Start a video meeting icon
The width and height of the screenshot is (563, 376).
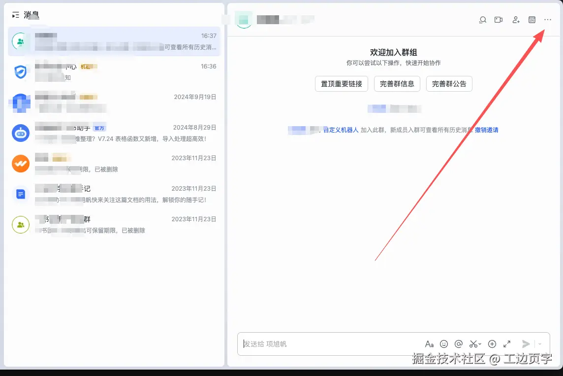499,20
